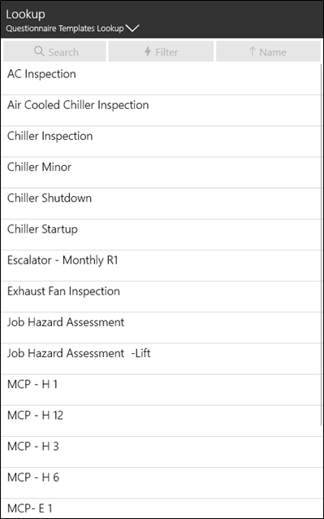The height and width of the screenshot is (519, 324).
Task: Expand the Questionnaire Templates Lookup chevron
Action: pyautogui.click(x=132, y=28)
